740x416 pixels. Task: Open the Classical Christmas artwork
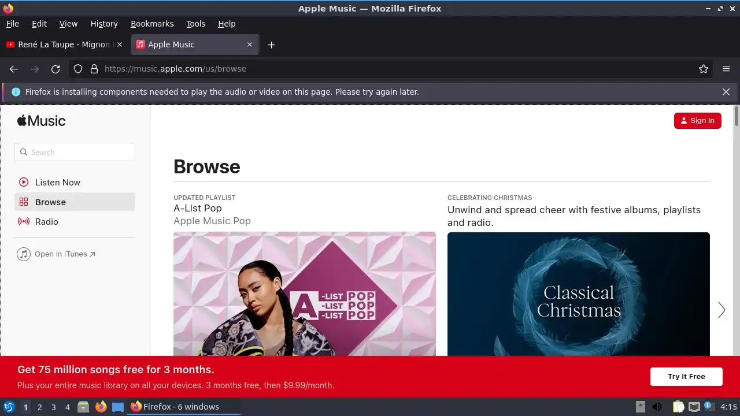[x=579, y=294]
